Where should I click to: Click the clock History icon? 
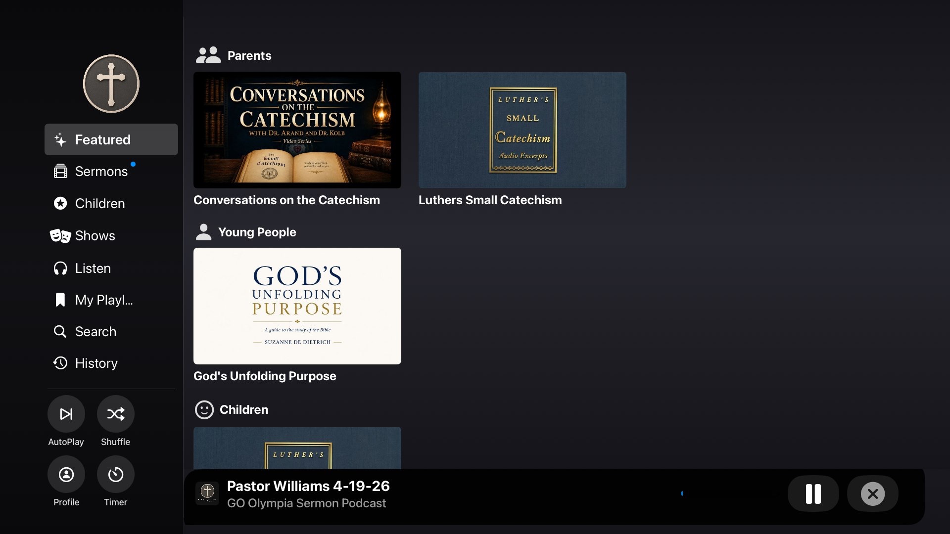pos(60,363)
